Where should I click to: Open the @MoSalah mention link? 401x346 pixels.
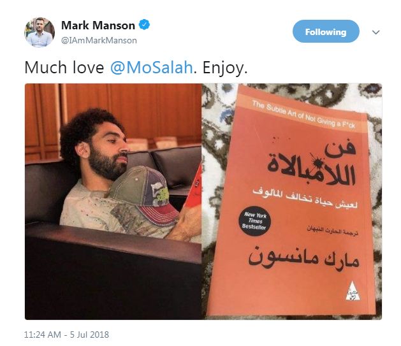(x=151, y=68)
